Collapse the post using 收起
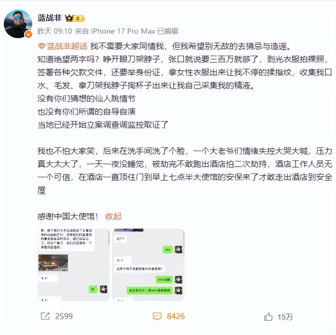Image resolution: width=336 pixels, height=335 pixels. click(x=113, y=217)
